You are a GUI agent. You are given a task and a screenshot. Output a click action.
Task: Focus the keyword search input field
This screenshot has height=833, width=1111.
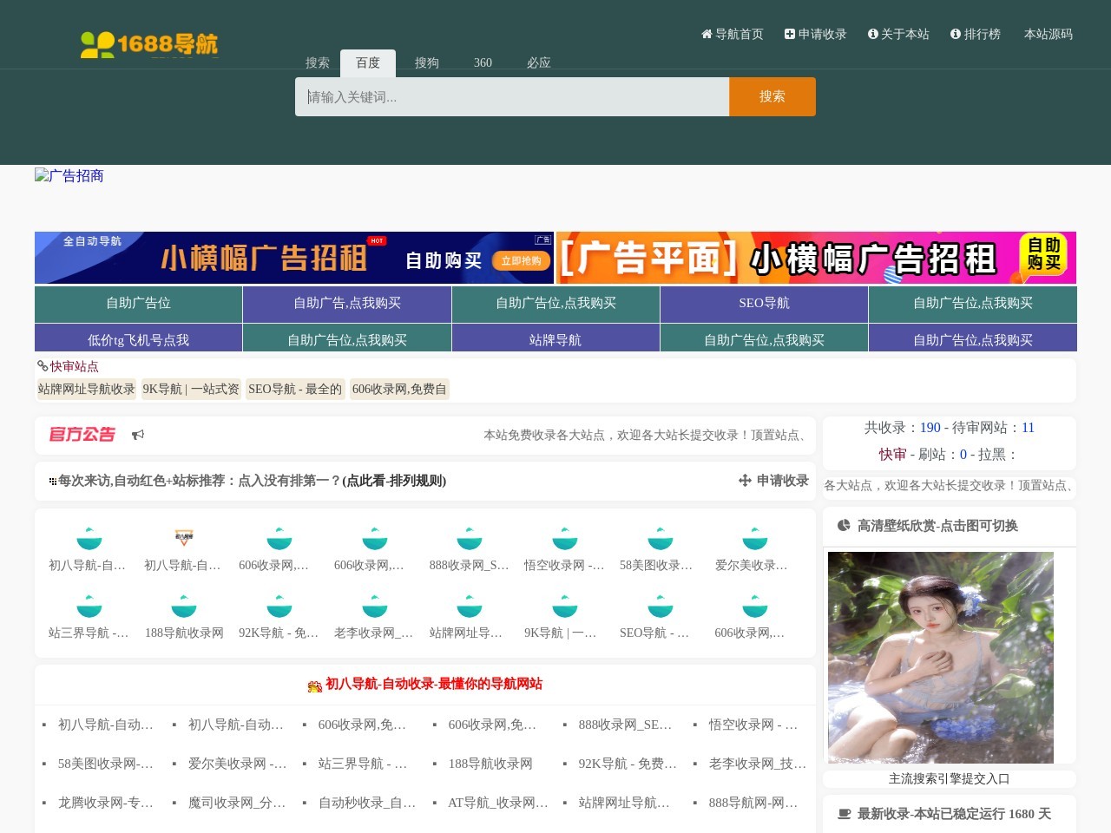click(512, 96)
